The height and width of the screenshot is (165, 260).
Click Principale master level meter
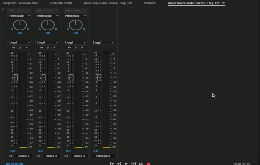click(x=107, y=99)
